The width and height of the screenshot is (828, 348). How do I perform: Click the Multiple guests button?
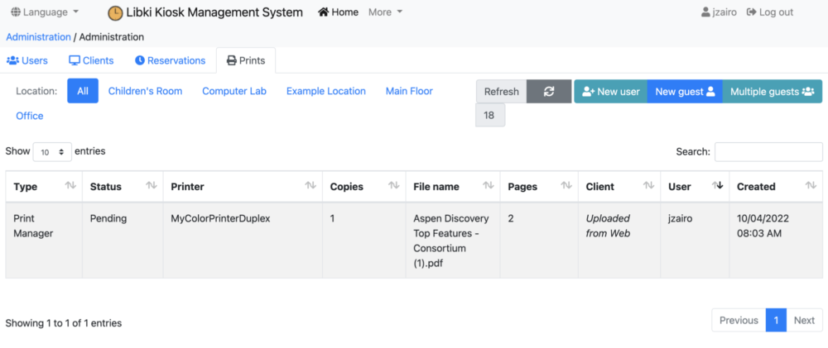(772, 92)
